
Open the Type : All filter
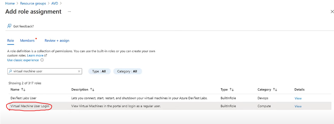[99, 71]
